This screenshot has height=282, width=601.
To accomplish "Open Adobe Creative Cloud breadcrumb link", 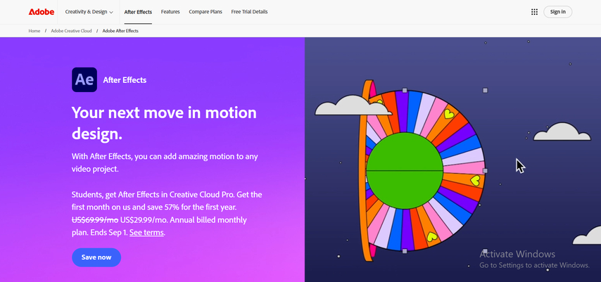I will click(71, 31).
